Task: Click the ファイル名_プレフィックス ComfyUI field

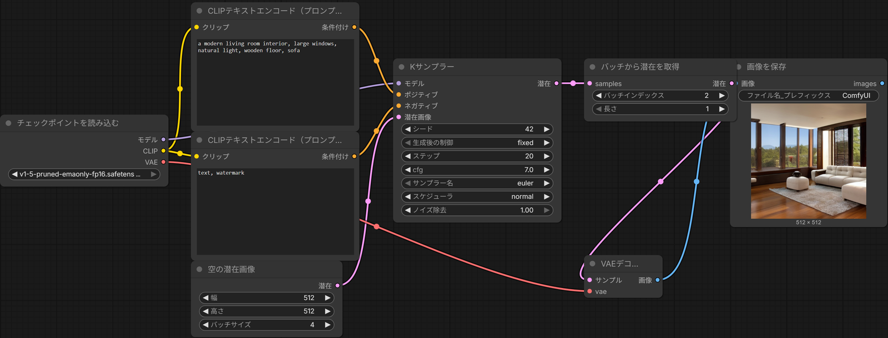Action: (x=808, y=95)
